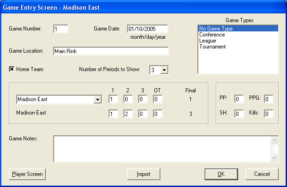Select League game type

pyautogui.click(x=208, y=41)
